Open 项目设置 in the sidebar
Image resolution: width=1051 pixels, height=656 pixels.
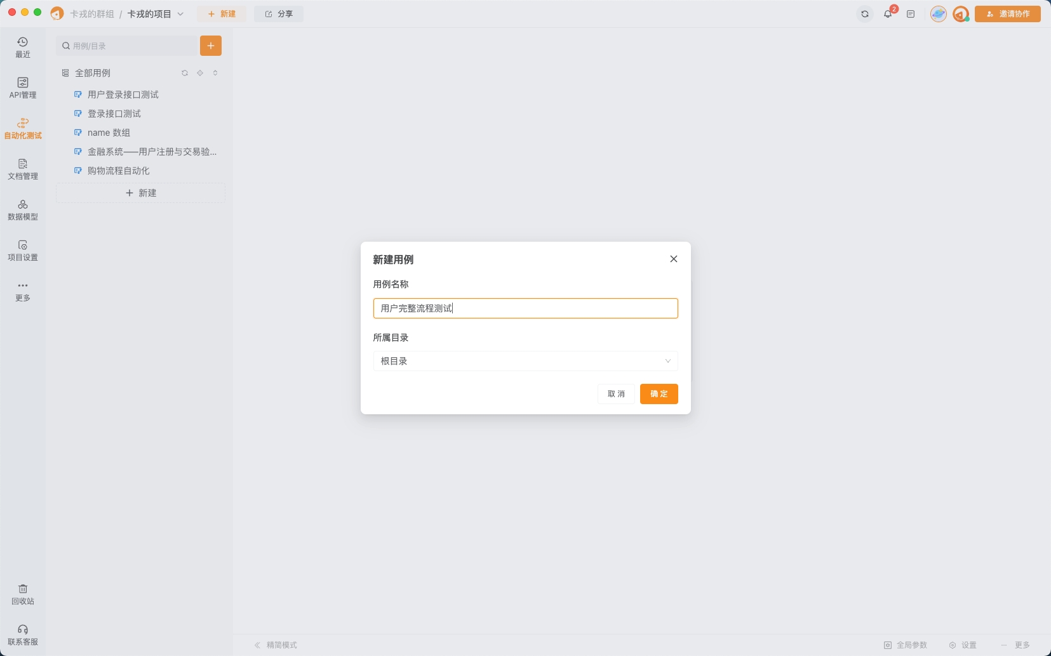coord(23,250)
